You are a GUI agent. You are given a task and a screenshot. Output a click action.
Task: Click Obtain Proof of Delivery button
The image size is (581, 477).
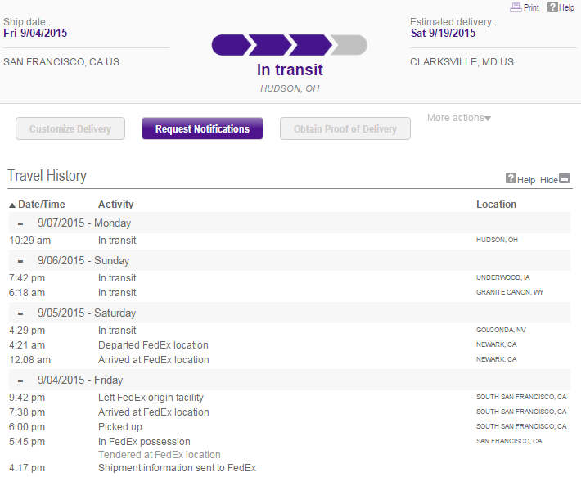(x=345, y=128)
